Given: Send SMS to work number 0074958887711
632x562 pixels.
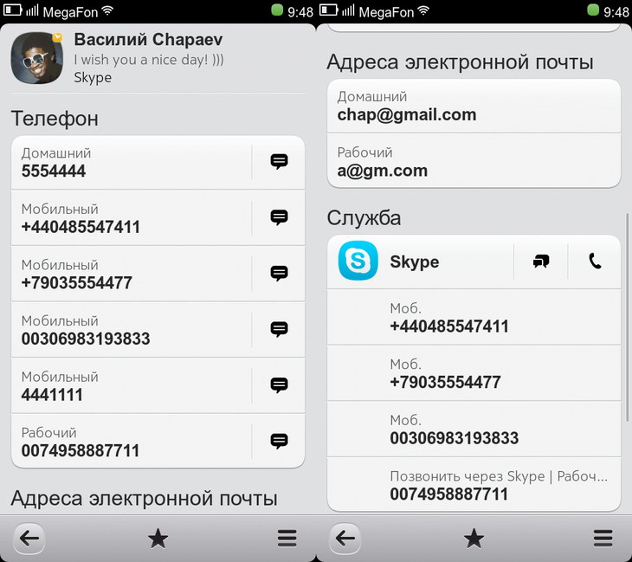Looking at the screenshot, I should pos(279,441).
